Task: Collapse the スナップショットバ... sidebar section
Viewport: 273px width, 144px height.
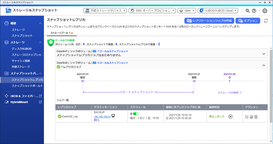Action: (x=40, y=73)
